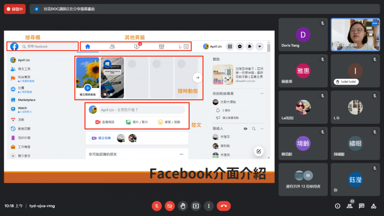Open the Facebook nine-dot menu icon
This screenshot has width=384, height=216.
pyautogui.click(x=230, y=46)
